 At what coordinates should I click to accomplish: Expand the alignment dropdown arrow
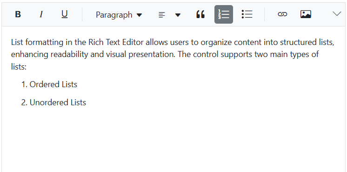coord(178,15)
